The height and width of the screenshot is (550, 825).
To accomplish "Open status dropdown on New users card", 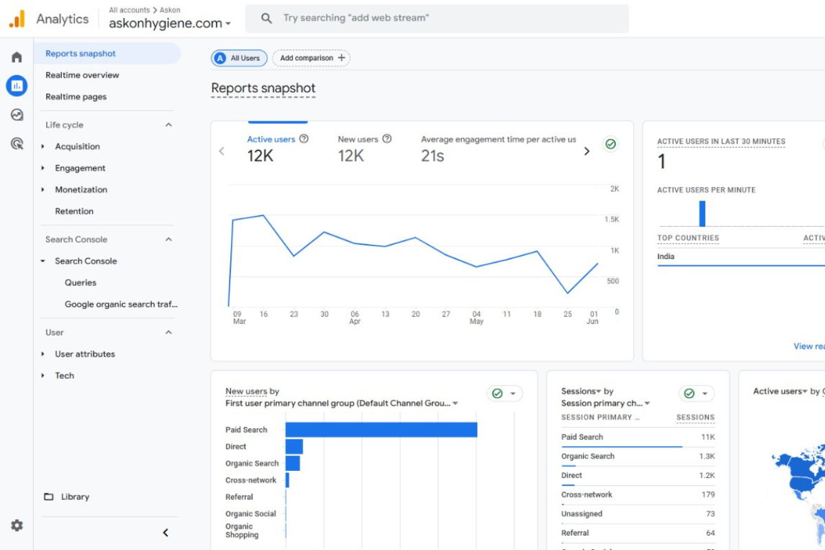I will pyautogui.click(x=505, y=393).
